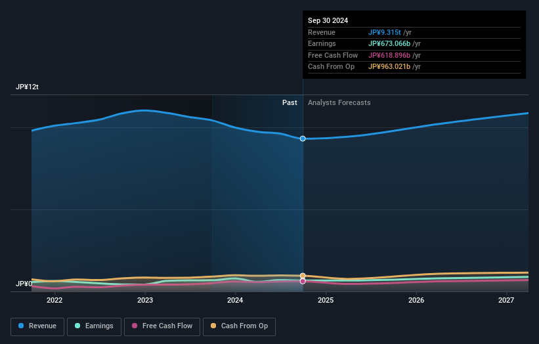This screenshot has height=344, width=539.
Task: Click the 2025 x-axis label
Action: click(x=326, y=301)
